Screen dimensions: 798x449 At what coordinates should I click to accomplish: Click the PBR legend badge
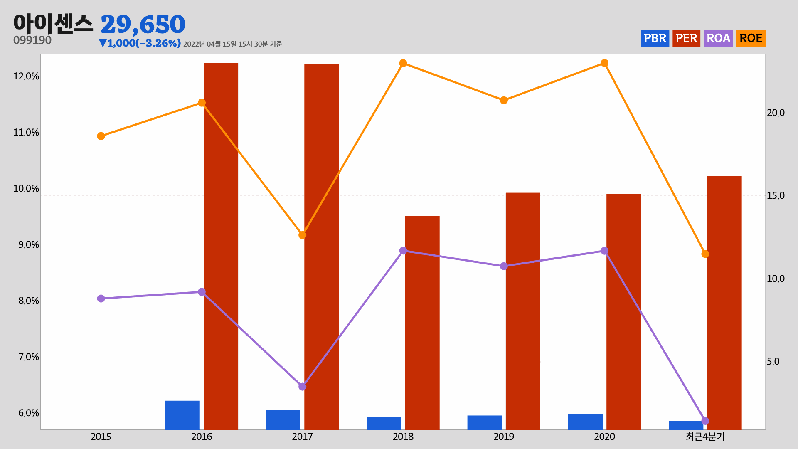pyautogui.click(x=655, y=39)
